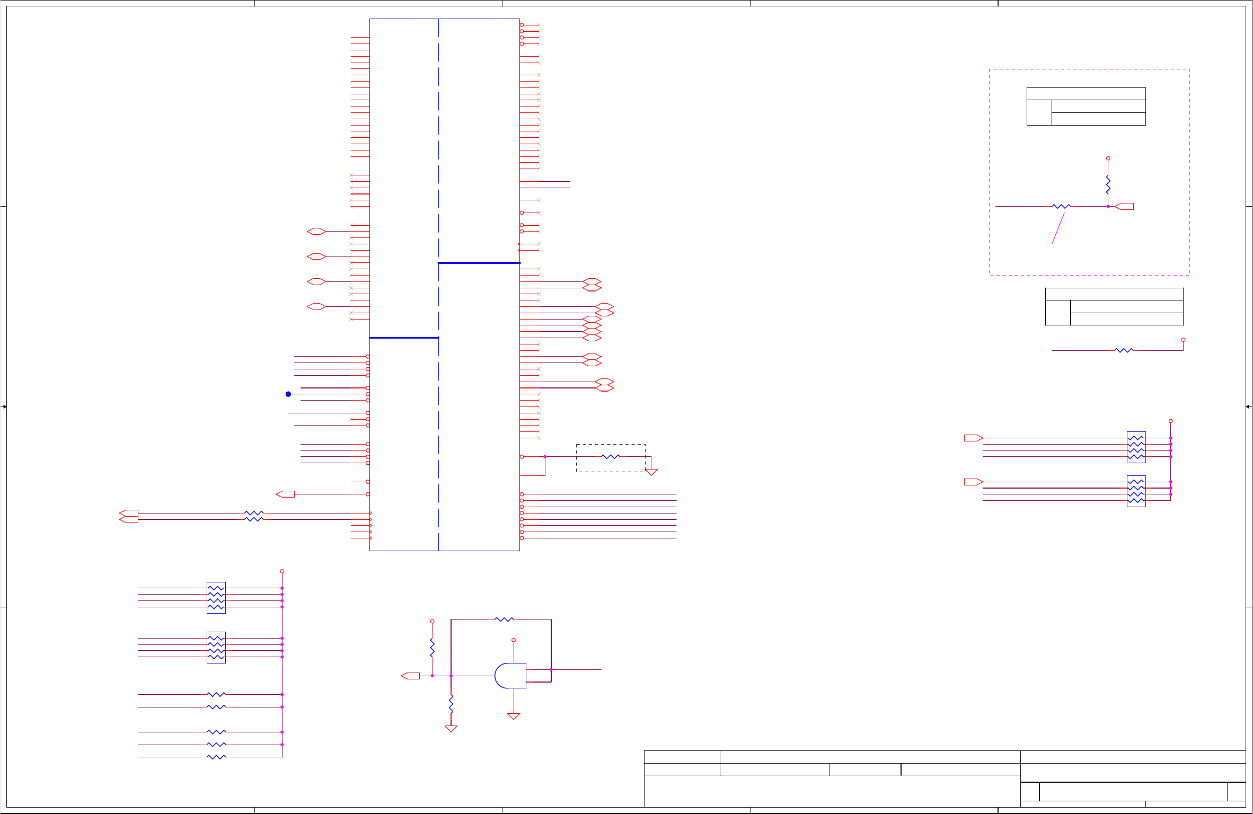Select the vertical pull-up resistor in the magenta box
Screen dimensions: 1253x814
point(1108,184)
